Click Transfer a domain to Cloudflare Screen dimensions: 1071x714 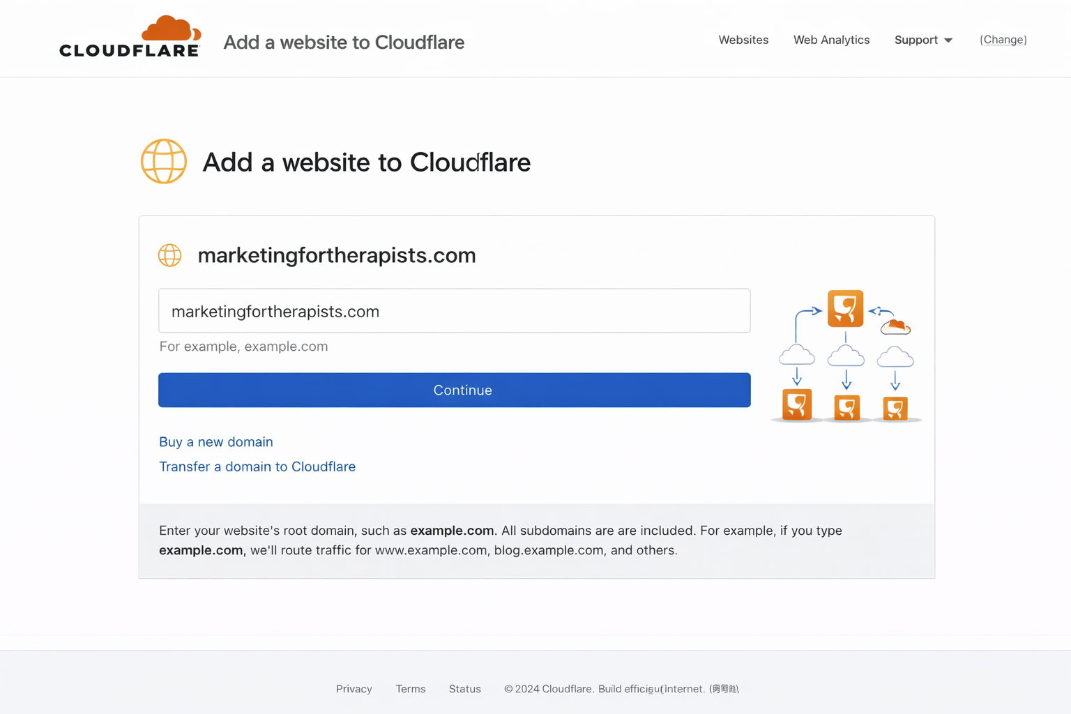[257, 466]
